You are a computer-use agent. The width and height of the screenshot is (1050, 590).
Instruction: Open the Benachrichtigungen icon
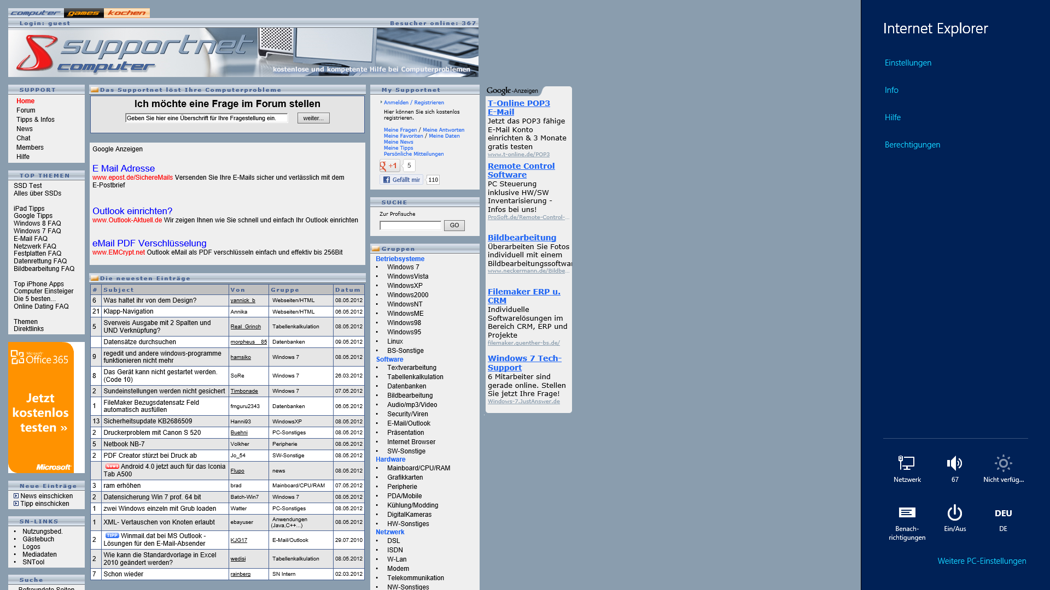coord(907,512)
